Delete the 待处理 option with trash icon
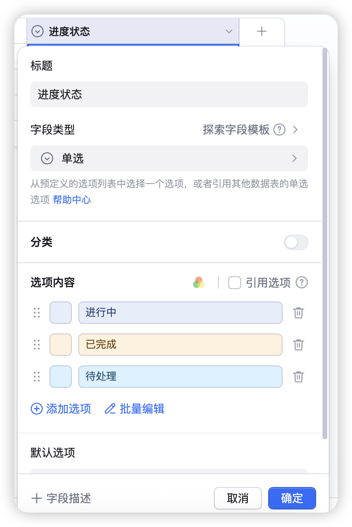The image size is (352, 527). [x=299, y=377]
